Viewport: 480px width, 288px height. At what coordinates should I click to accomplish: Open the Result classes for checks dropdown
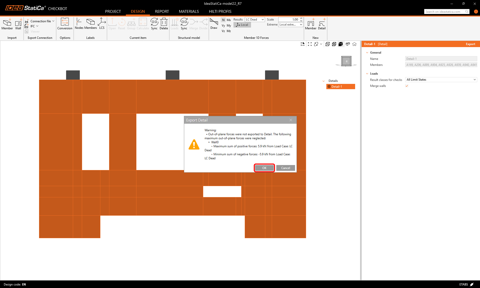coord(441,80)
